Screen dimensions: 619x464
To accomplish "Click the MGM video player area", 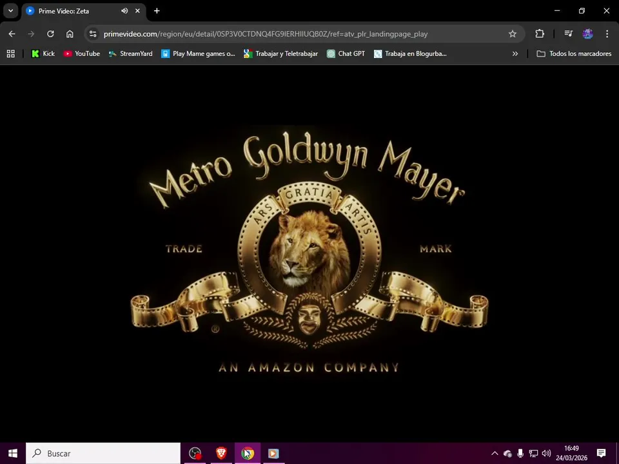I will pyautogui.click(x=309, y=253).
